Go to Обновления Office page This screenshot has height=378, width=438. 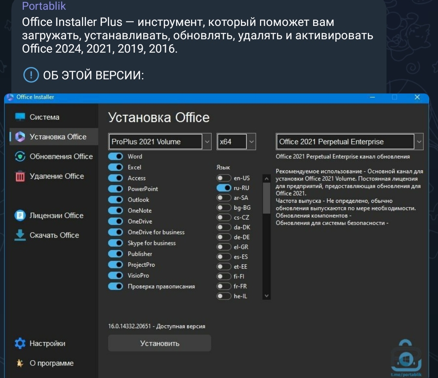pyautogui.click(x=54, y=156)
